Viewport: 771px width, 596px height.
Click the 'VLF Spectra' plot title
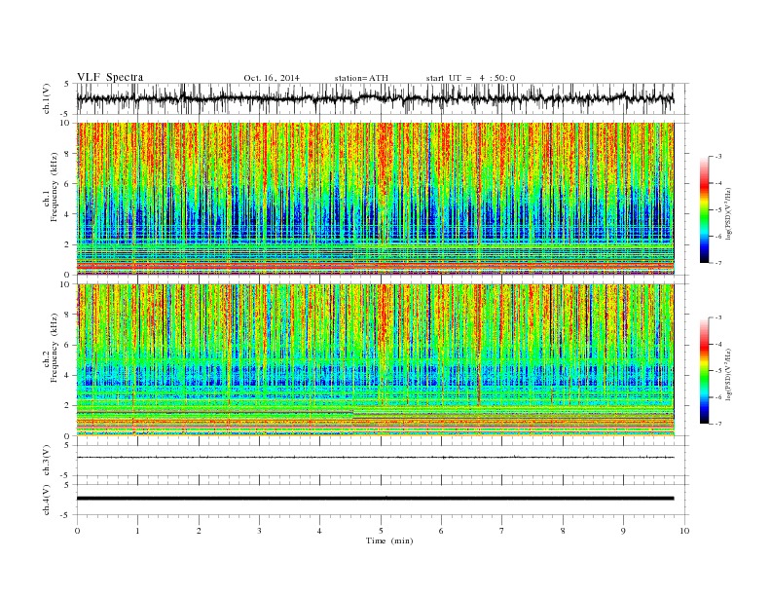click(x=110, y=77)
